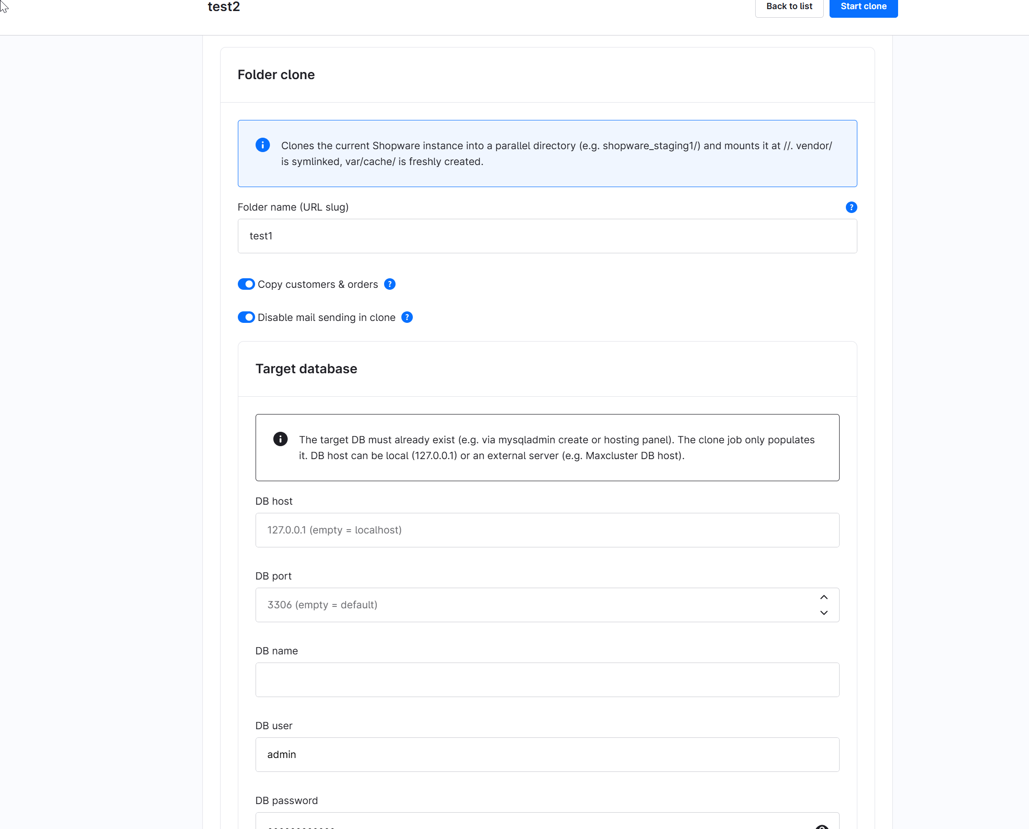The image size is (1029, 829).
Task: Click the 'Disable mail sending in clone' label text
Action: pyautogui.click(x=327, y=318)
